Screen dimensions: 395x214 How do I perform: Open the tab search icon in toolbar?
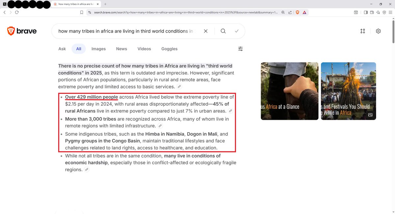356,12
